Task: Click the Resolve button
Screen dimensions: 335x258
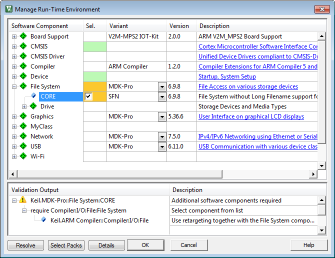Action: [25, 245]
